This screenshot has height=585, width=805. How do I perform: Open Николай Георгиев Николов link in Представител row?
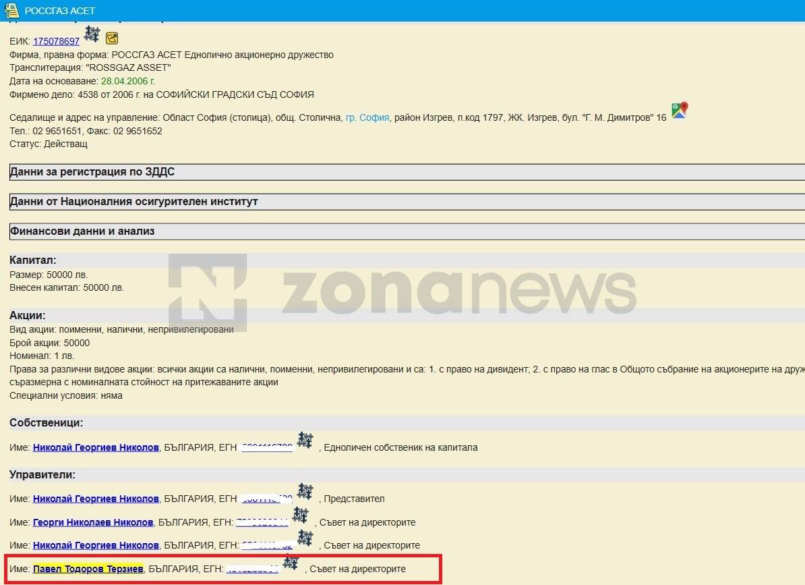(96, 499)
